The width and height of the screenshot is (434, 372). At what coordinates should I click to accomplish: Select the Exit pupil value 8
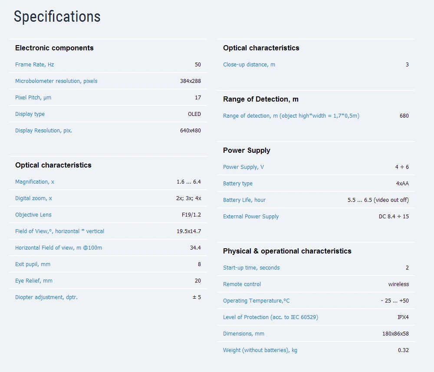[x=199, y=264]
